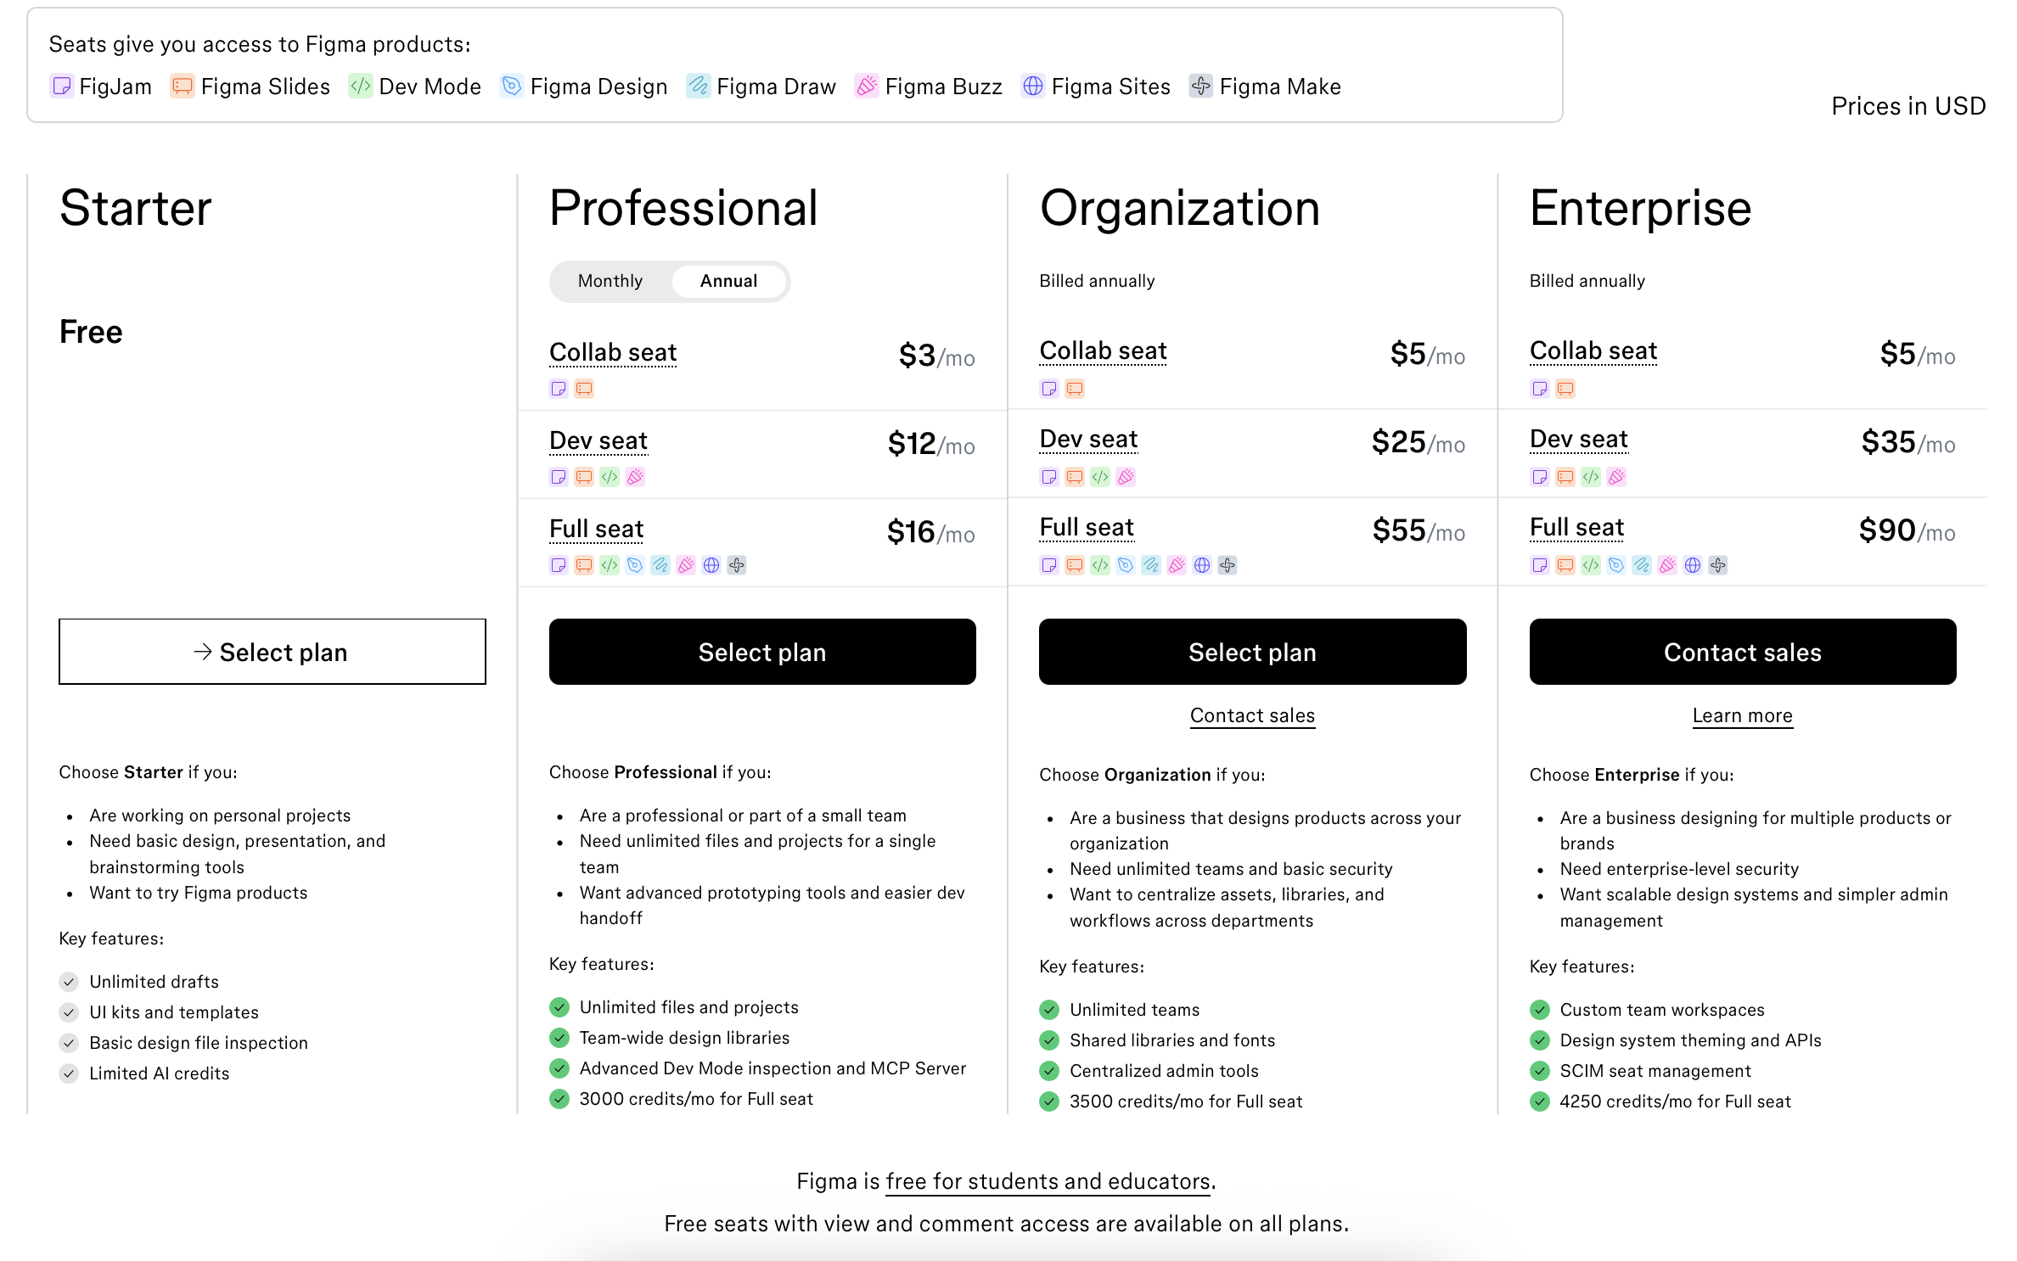Image resolution: width=2017 pixels, height=1261 pixels.
Task: Click Full seat label under Enterprise
Action: [1576, 527]
